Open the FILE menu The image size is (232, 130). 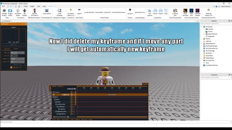pos(3,6)
